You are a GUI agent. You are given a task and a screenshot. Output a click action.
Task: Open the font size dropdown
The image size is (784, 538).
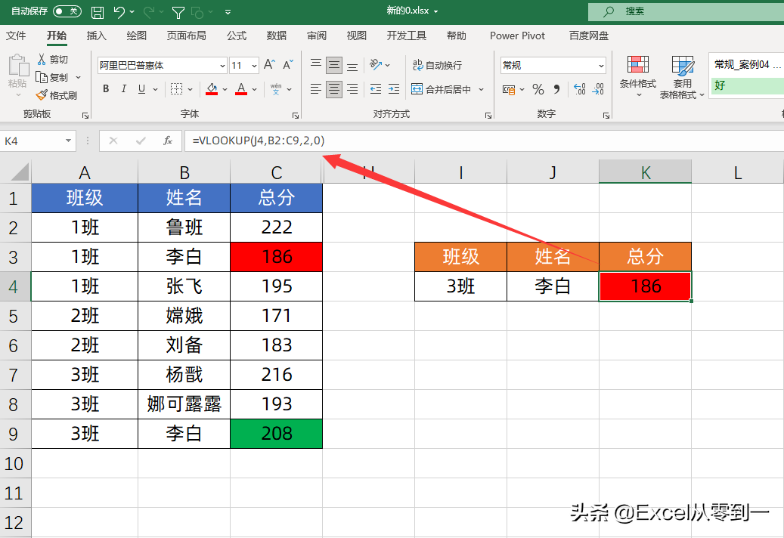pos(254,66)
